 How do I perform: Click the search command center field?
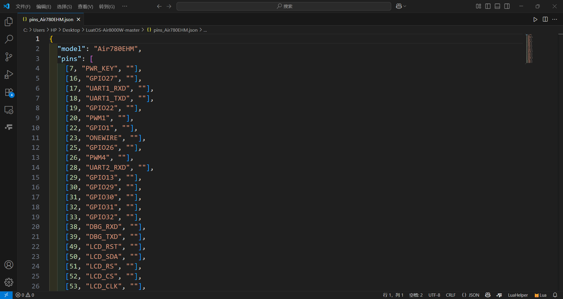(284, 6)
